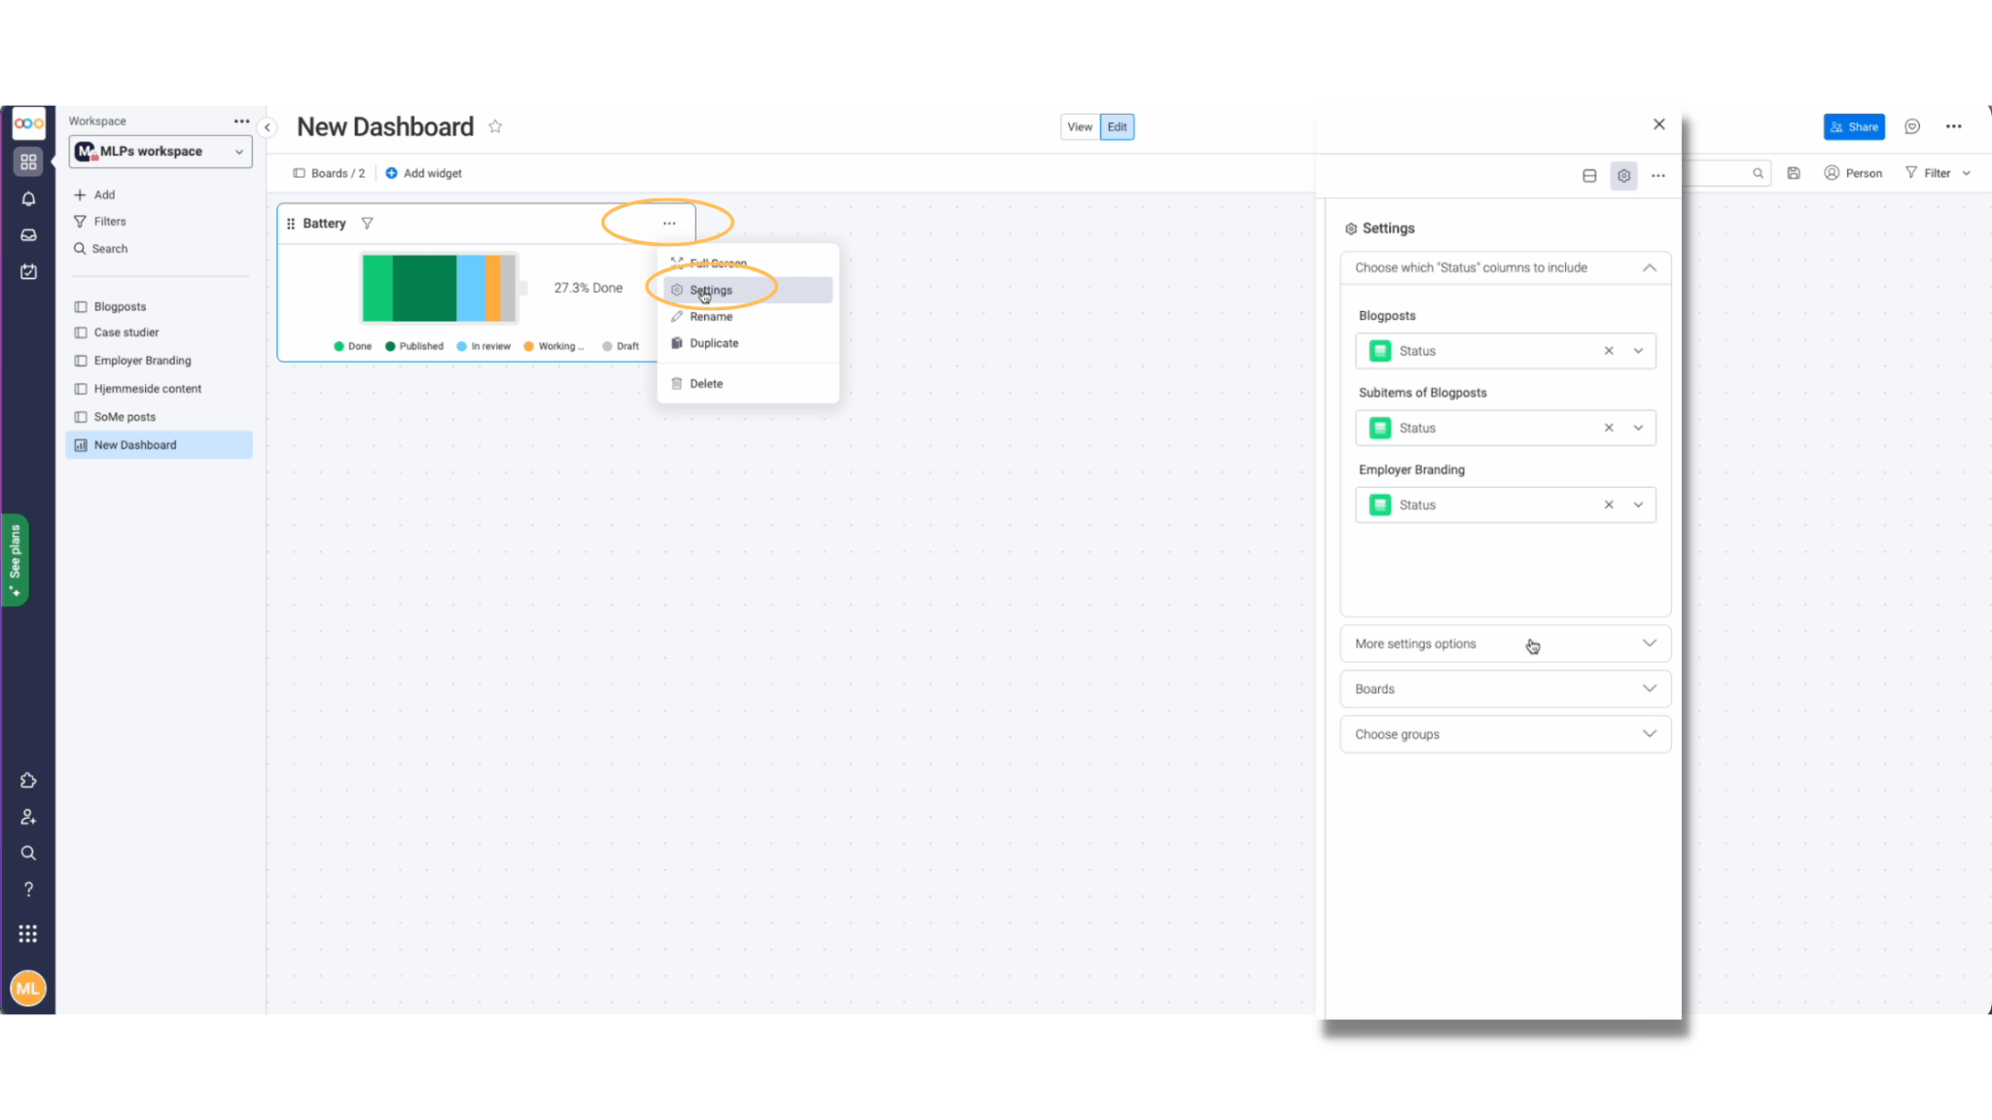Remove the Blogposts Status column with the X
This screenshot has height=1120, width=1992.
click(x=1609, y=350)
